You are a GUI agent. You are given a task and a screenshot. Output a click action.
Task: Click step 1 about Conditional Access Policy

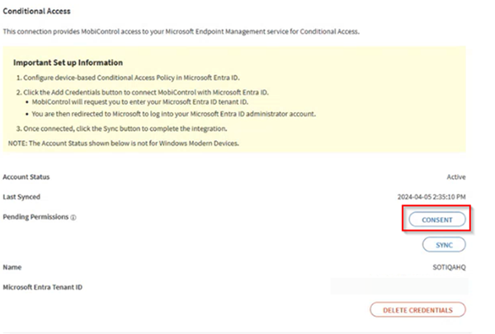pos(128,78)
